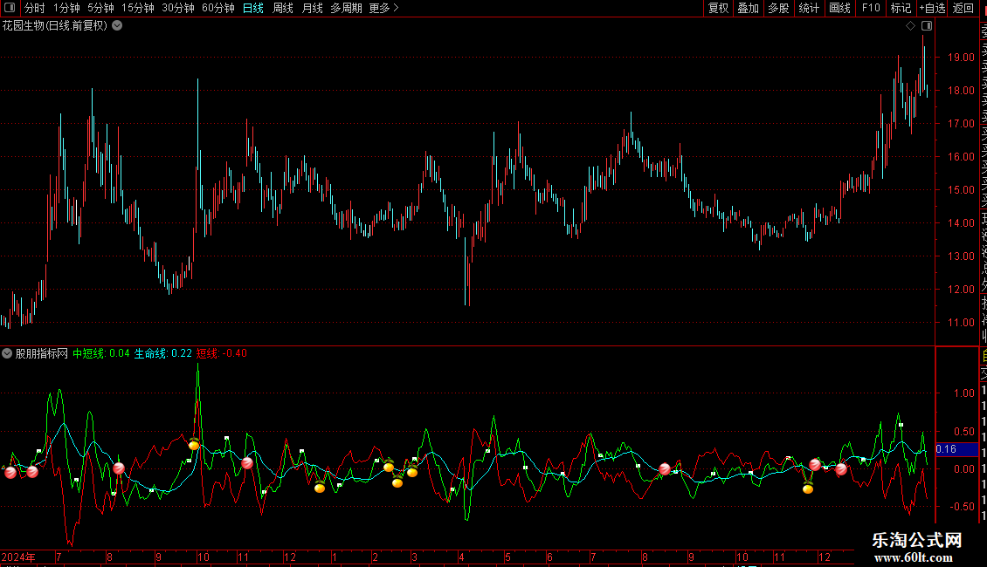Toggle the left sidebar panel icon

[10, 8]
